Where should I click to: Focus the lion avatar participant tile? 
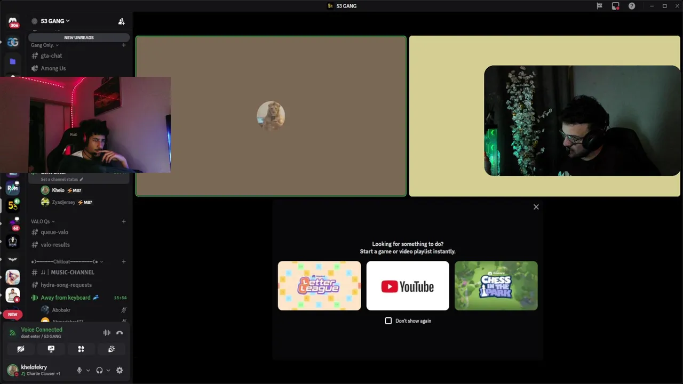271,116
